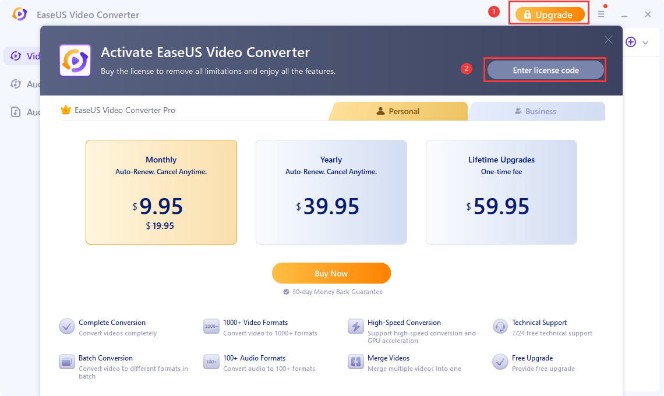664x396 pixels.
Task: Open the Video converter sidebar item
Action: tap(23, 56)
